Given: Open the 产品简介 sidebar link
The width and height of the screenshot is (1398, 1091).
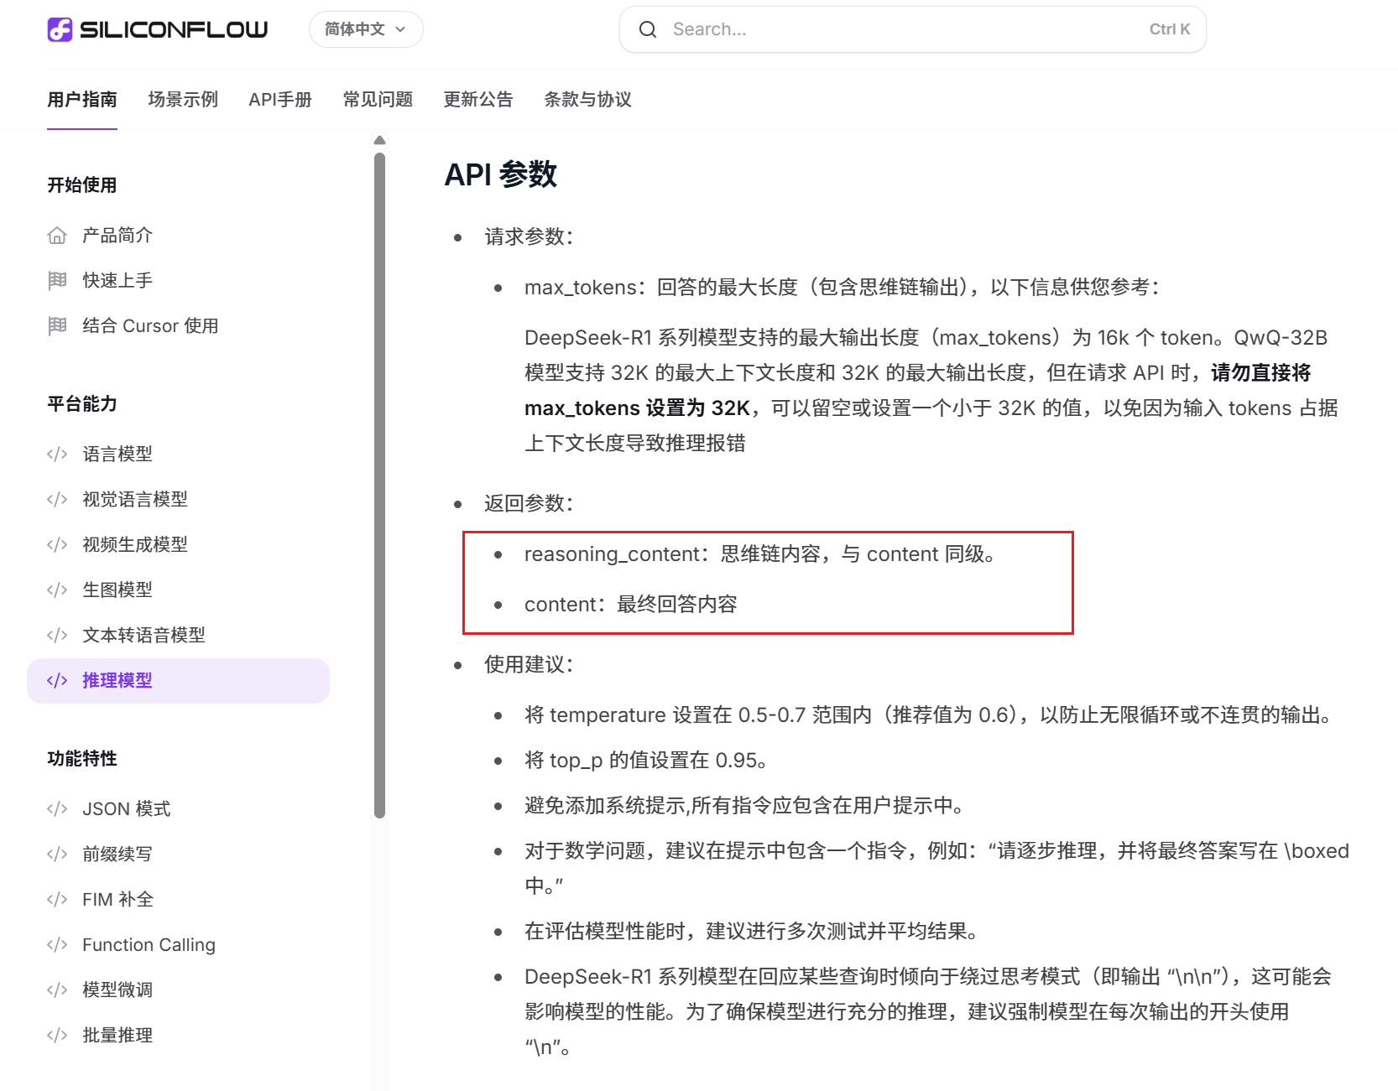Looking at the screenshot, I should pos(117,236).
